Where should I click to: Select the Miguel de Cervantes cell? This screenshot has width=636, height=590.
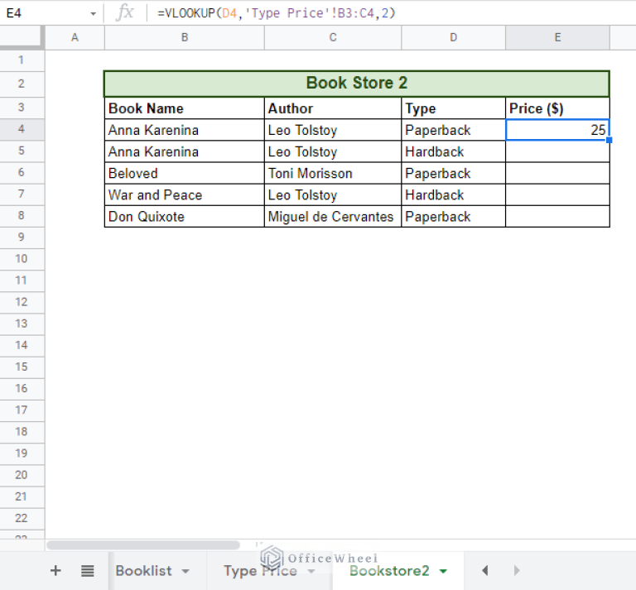click(333, 216)
